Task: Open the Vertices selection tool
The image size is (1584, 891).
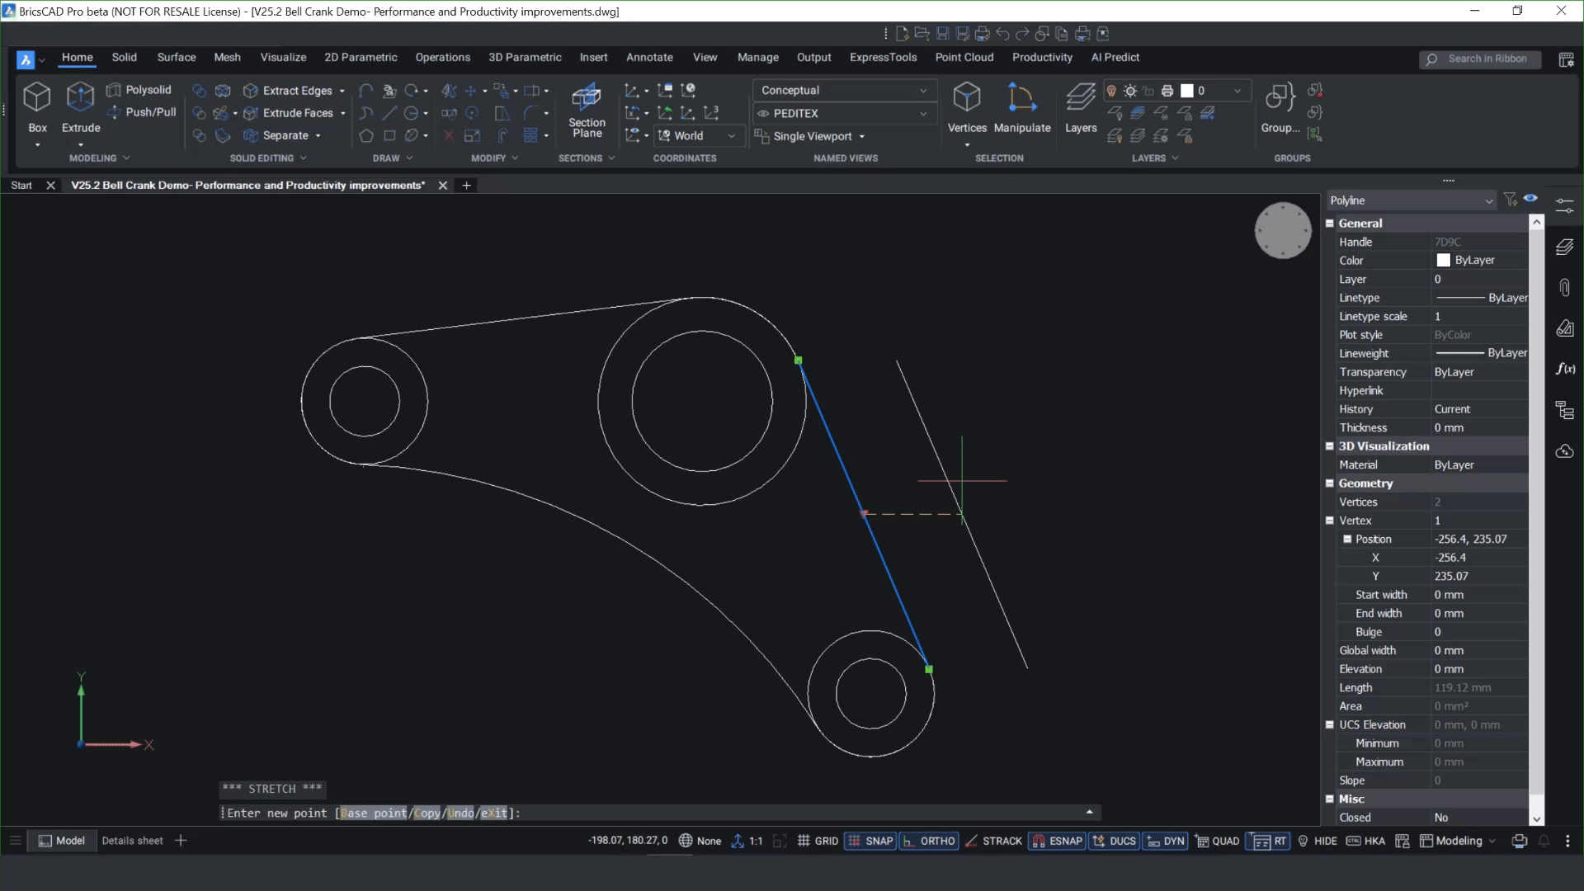Action: (966, 107)
